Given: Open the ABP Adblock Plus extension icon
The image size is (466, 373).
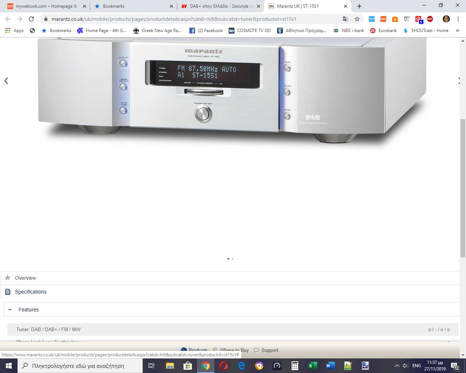Looking at the screenshot, I should (x=430, y=19).
